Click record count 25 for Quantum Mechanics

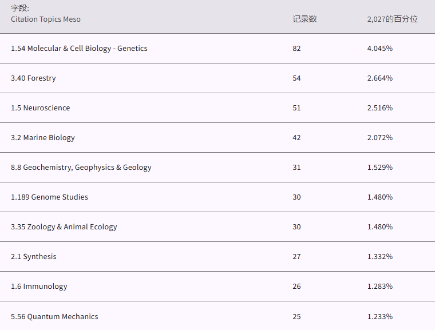pyautogui.click(x=296, y=317)
